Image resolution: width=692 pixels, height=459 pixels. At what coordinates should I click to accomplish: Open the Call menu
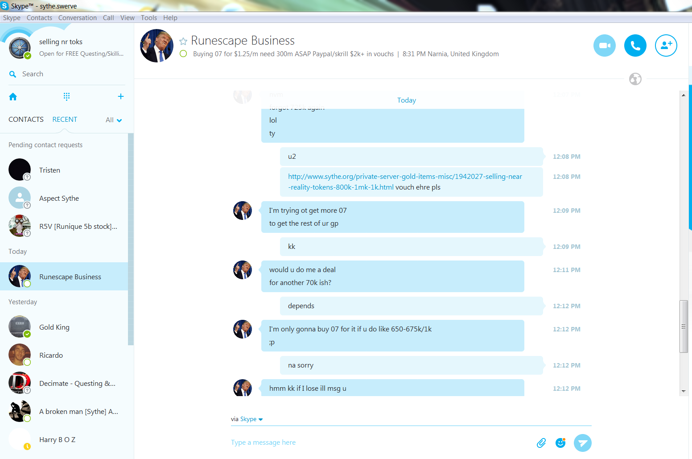coord(108,18)
